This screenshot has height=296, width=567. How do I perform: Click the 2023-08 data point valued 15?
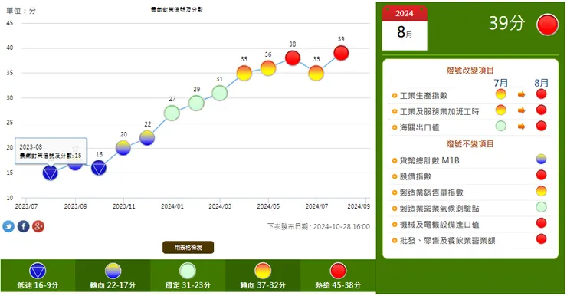tap(51, 173)
